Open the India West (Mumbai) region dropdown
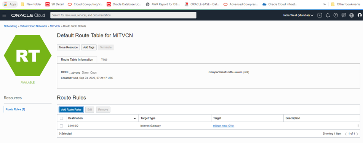 pos(298,15)
